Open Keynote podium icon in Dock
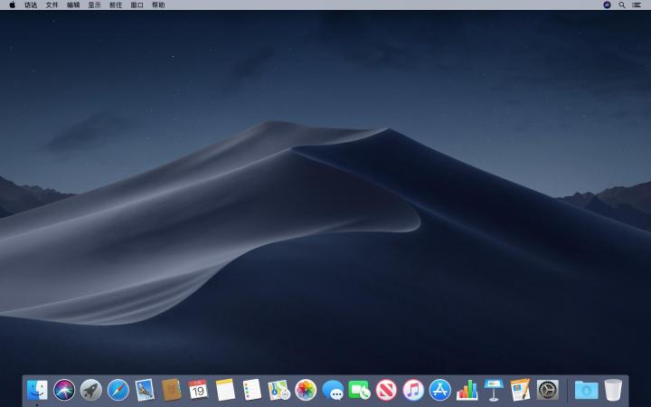Screen dimensions: 651x407 [494, 390]
